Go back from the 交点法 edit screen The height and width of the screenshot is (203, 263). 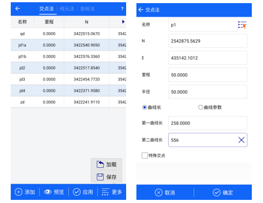pos(141,10)
